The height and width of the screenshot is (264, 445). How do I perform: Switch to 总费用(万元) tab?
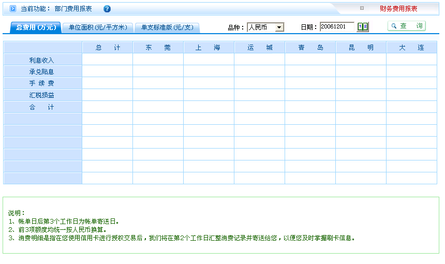(x=35, y=27)
